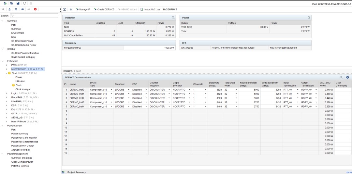
Task: Click search icon in DDRMC5 Customizations header
Action: pyautogui.click(x=341, y=77)
